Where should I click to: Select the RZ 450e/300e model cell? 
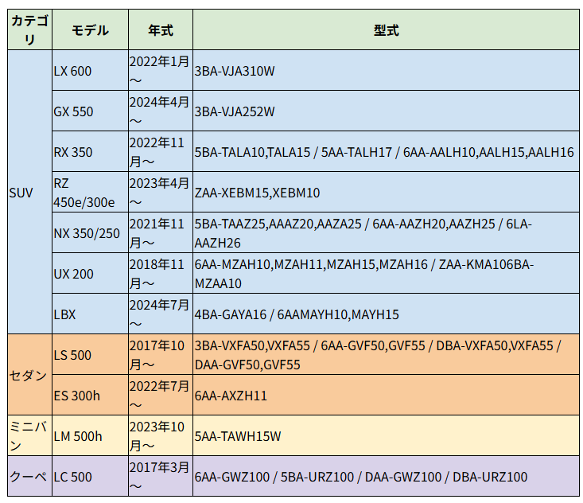(x=91, y=192)
